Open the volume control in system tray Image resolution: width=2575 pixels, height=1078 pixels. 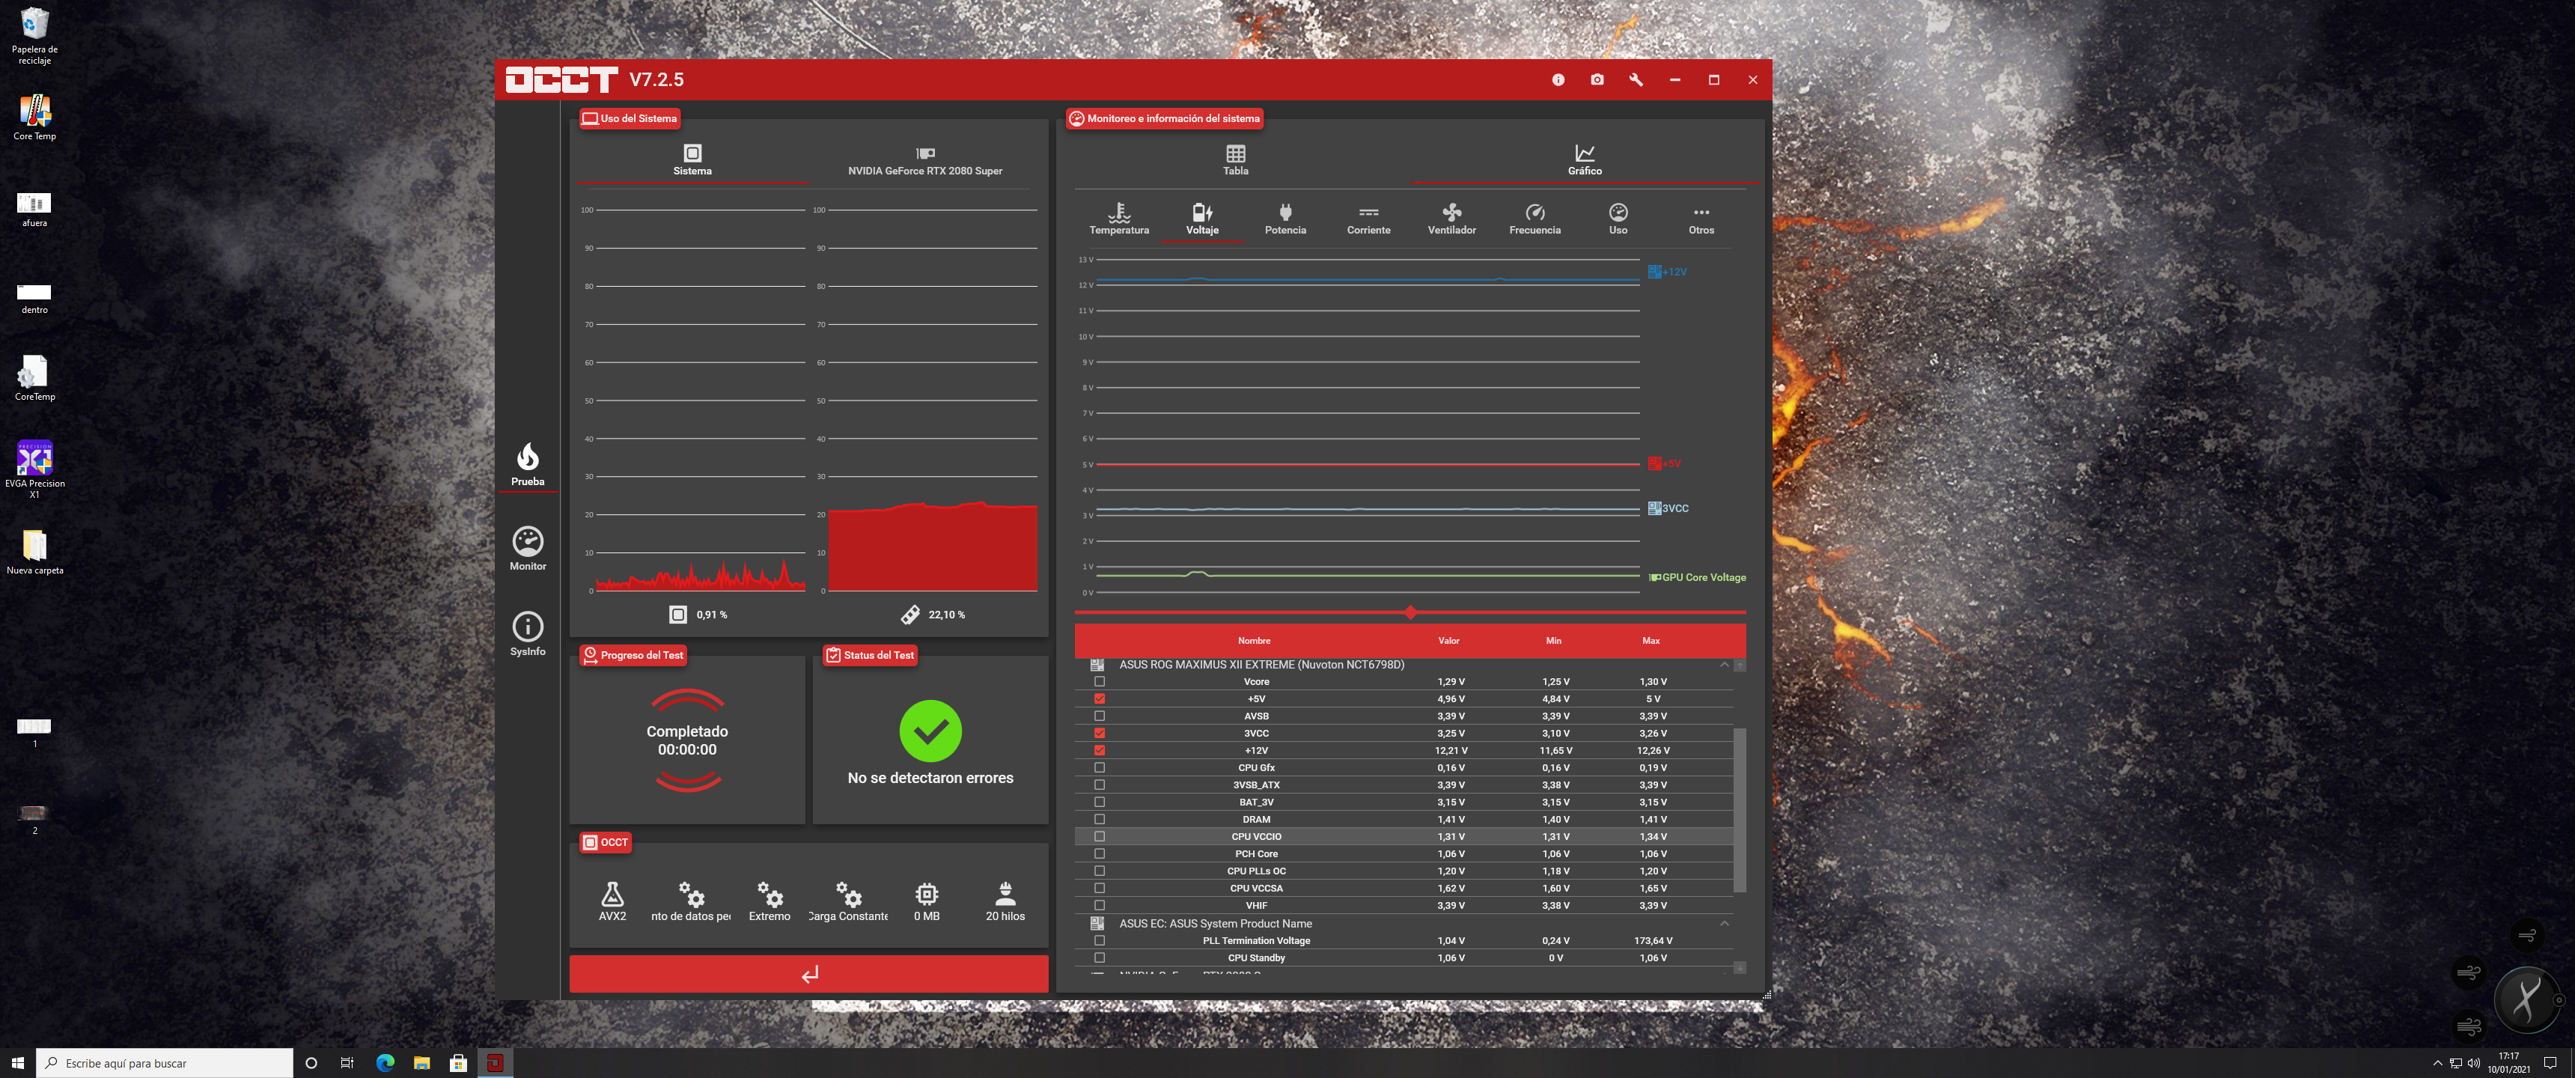pos(2473,1063)
